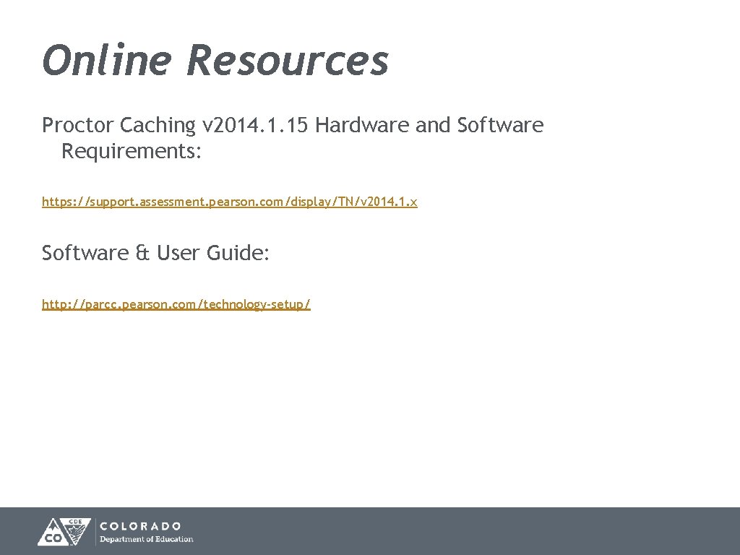Open the support.assessment.pearson.com v2014.1.x link
Viewport: 740px width, 555px height.
point(229,202)
